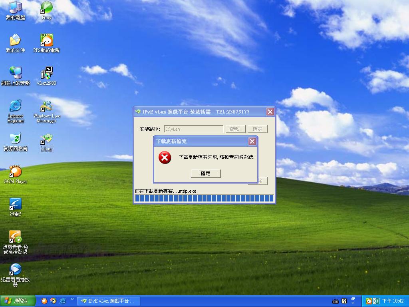The image size is (409, 307).
Task: Launch Internet Explorer from quick launch
Action: 63,301
